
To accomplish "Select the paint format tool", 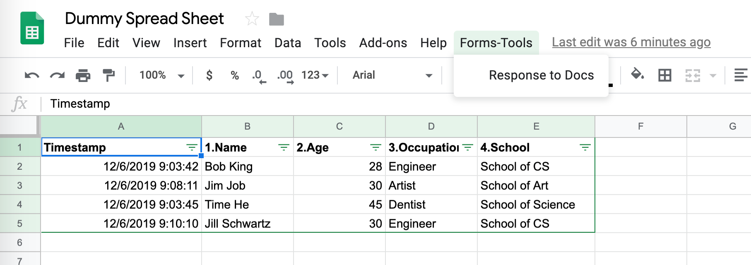I will pyautogui.click(x=108, y=75).
